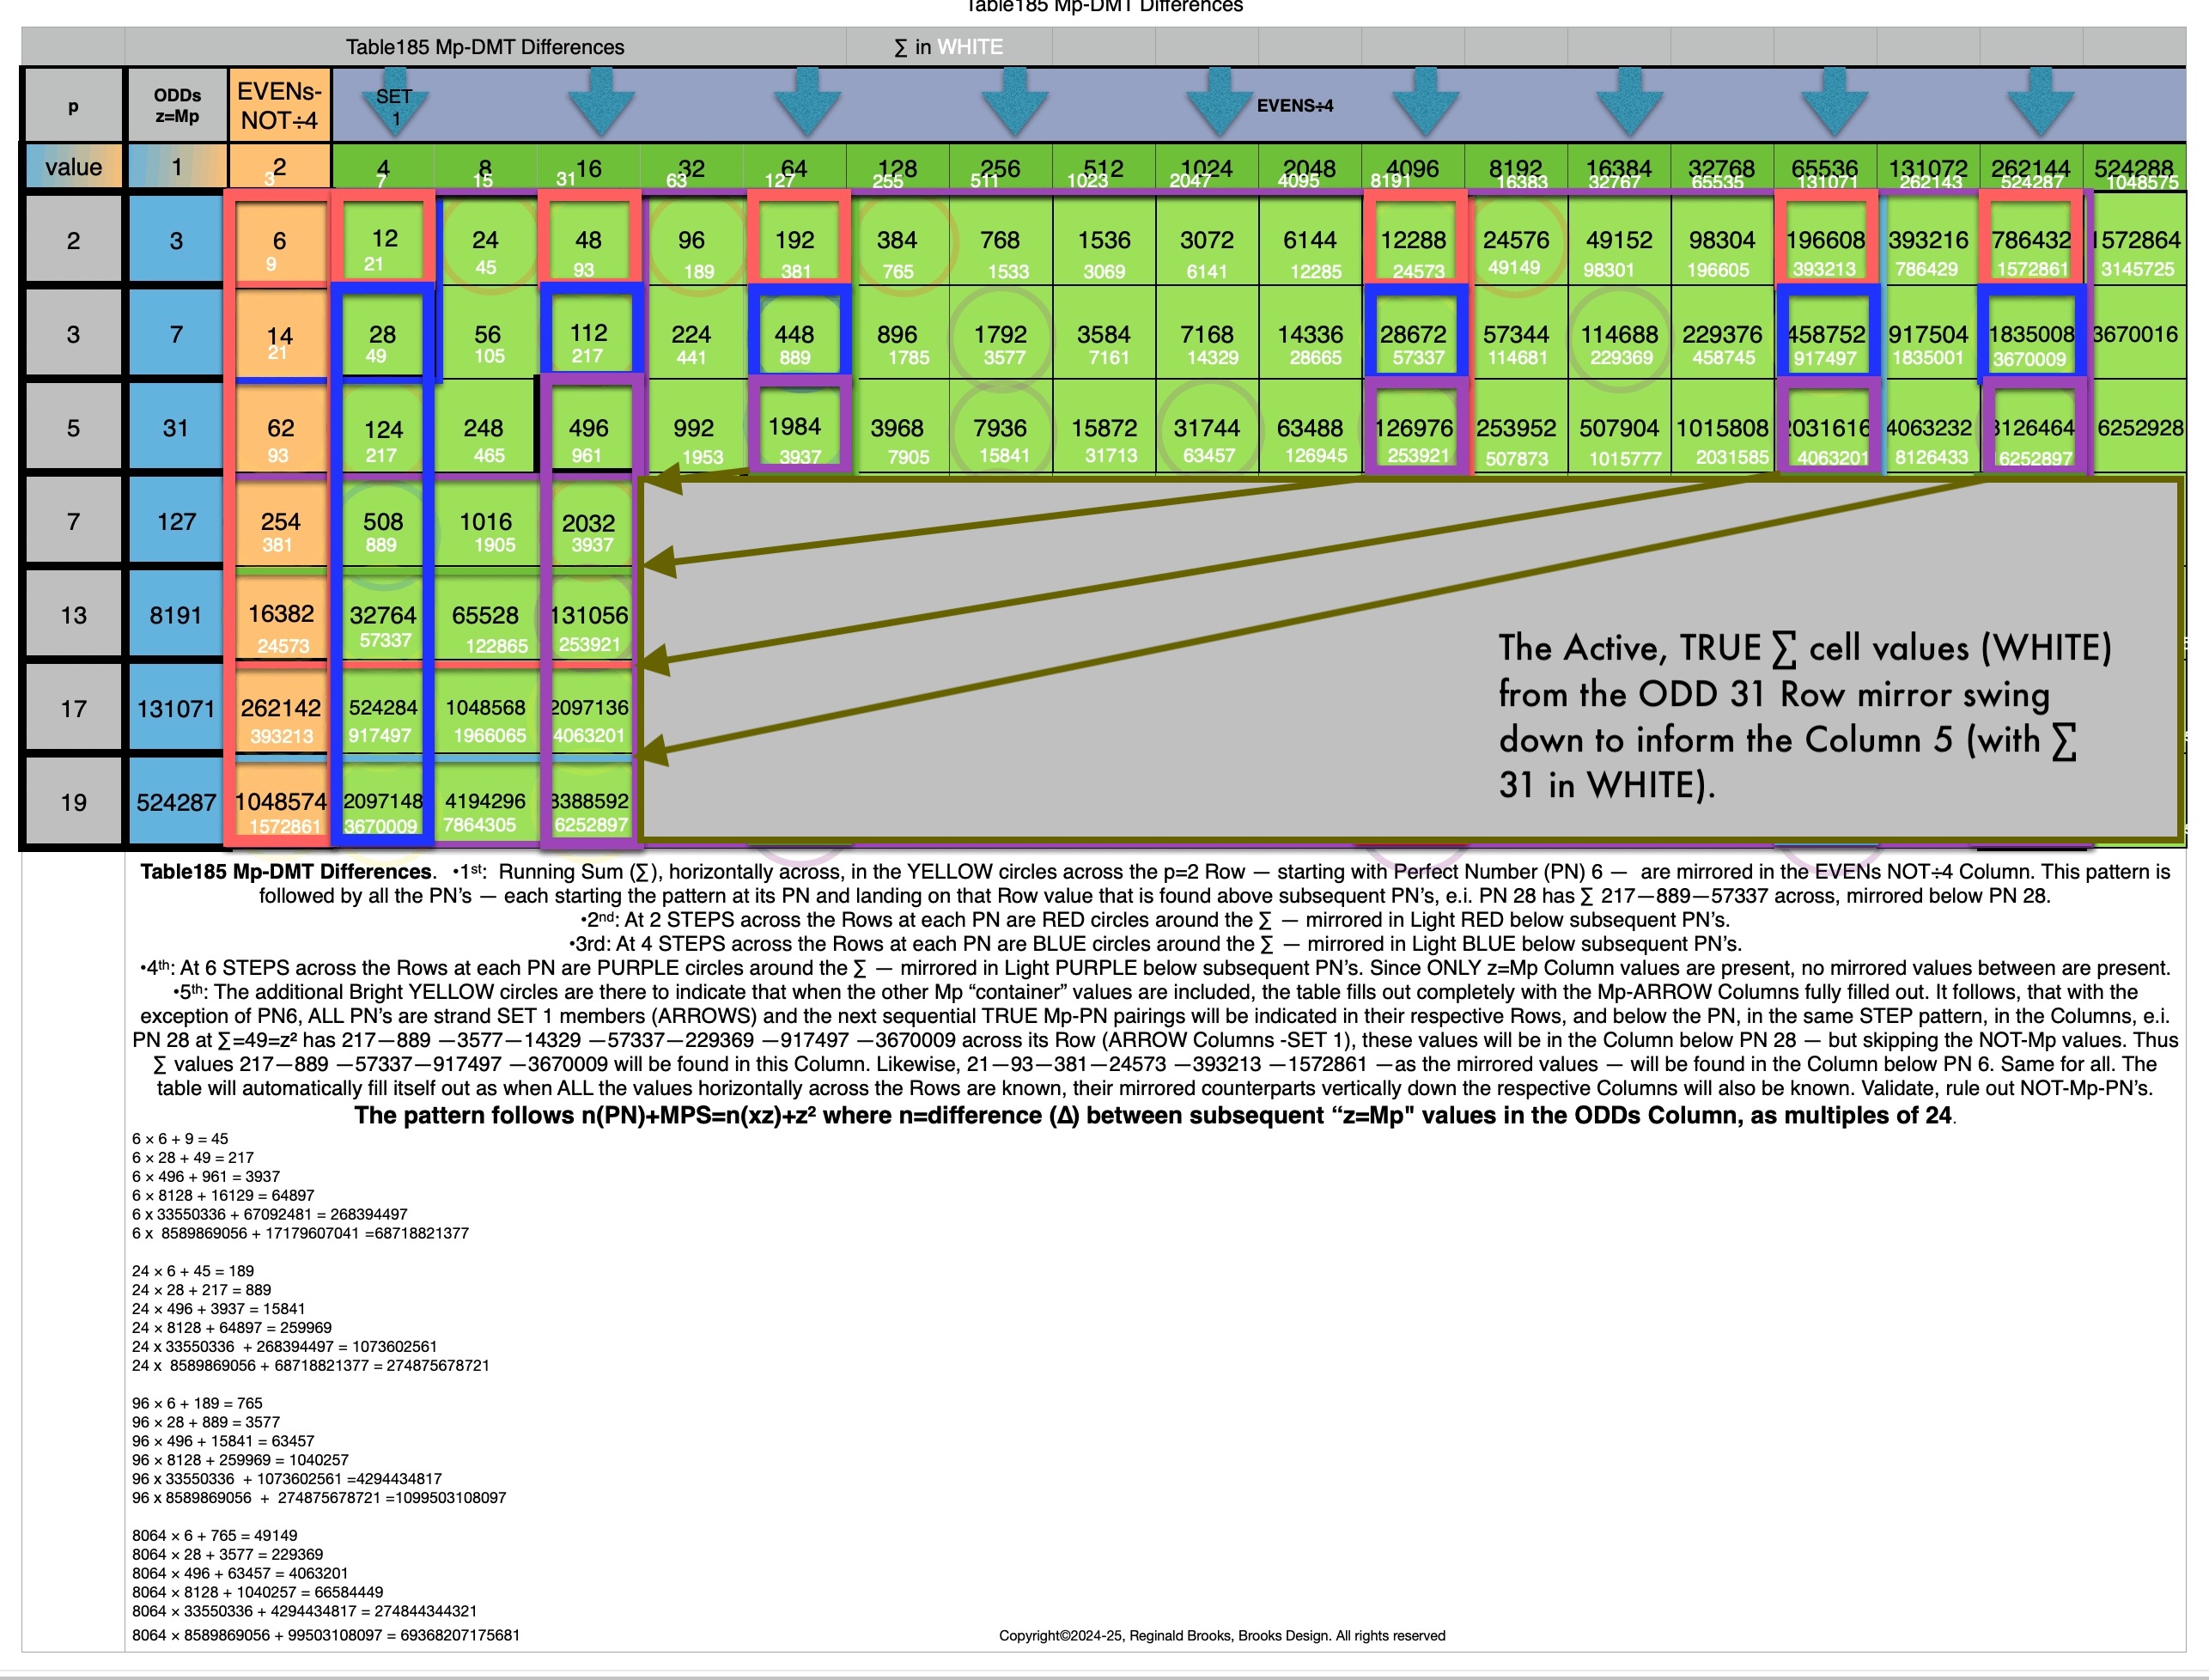Click the blue-outlined cell containing 448

pos(795,334)
